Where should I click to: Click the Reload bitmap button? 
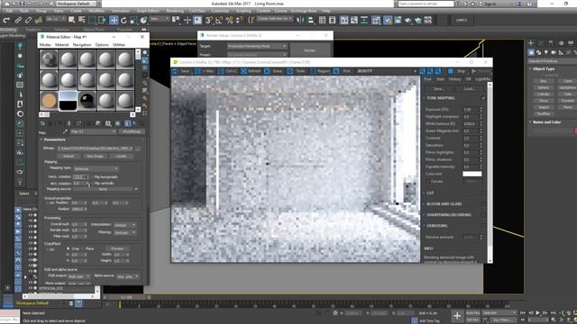[69, 156]
